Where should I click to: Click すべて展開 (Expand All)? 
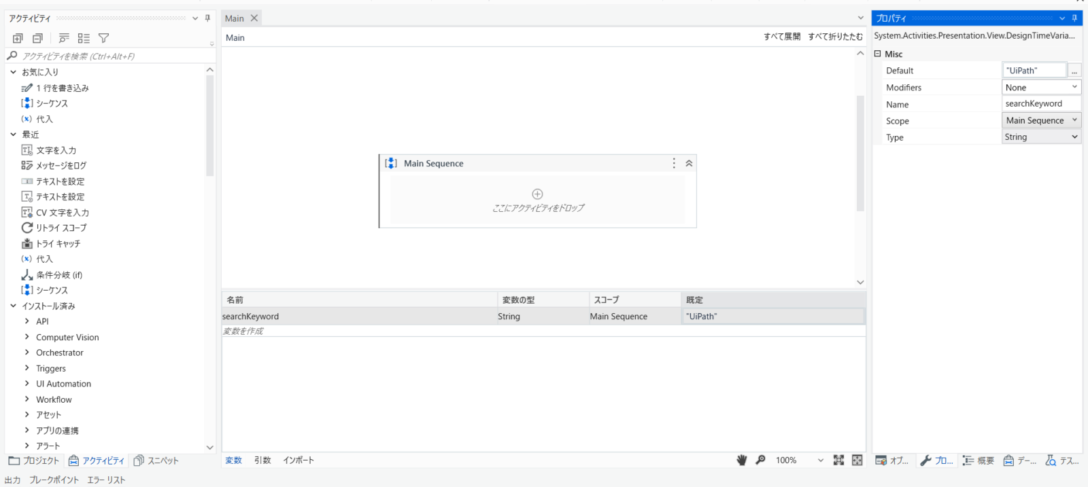pos(782,37)
